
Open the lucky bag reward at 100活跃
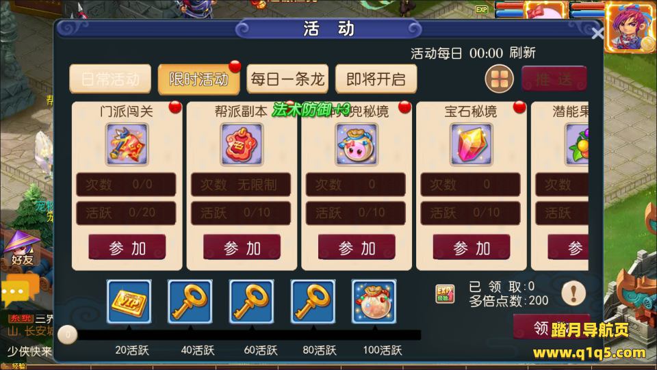click(374, 302)
